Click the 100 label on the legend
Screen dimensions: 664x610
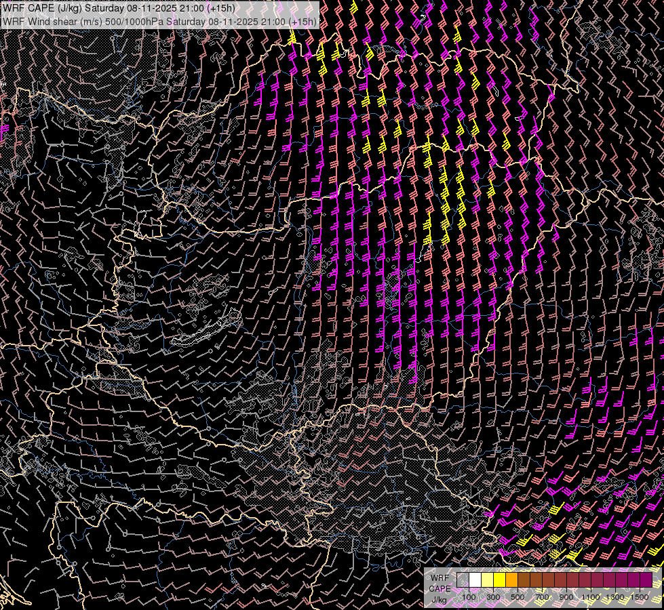pos(469,597)
